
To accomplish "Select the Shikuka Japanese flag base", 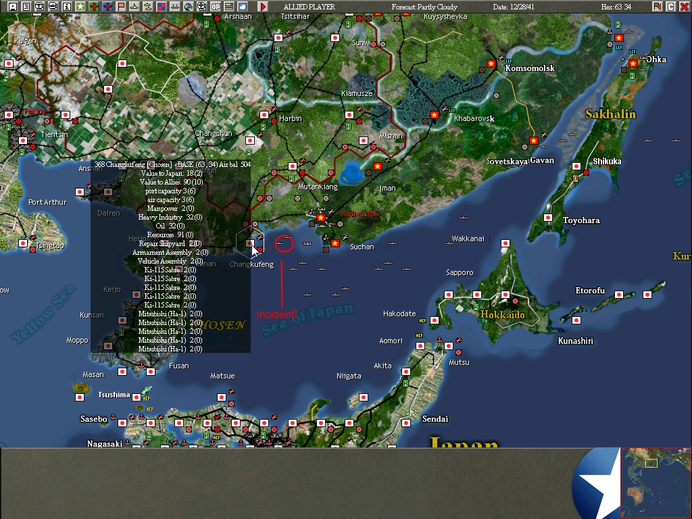I will pos(576,166).
